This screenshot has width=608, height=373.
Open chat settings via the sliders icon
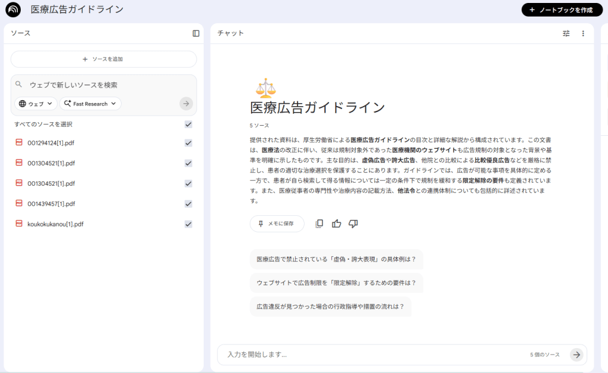pyautogui.click(x=566, y=34)
